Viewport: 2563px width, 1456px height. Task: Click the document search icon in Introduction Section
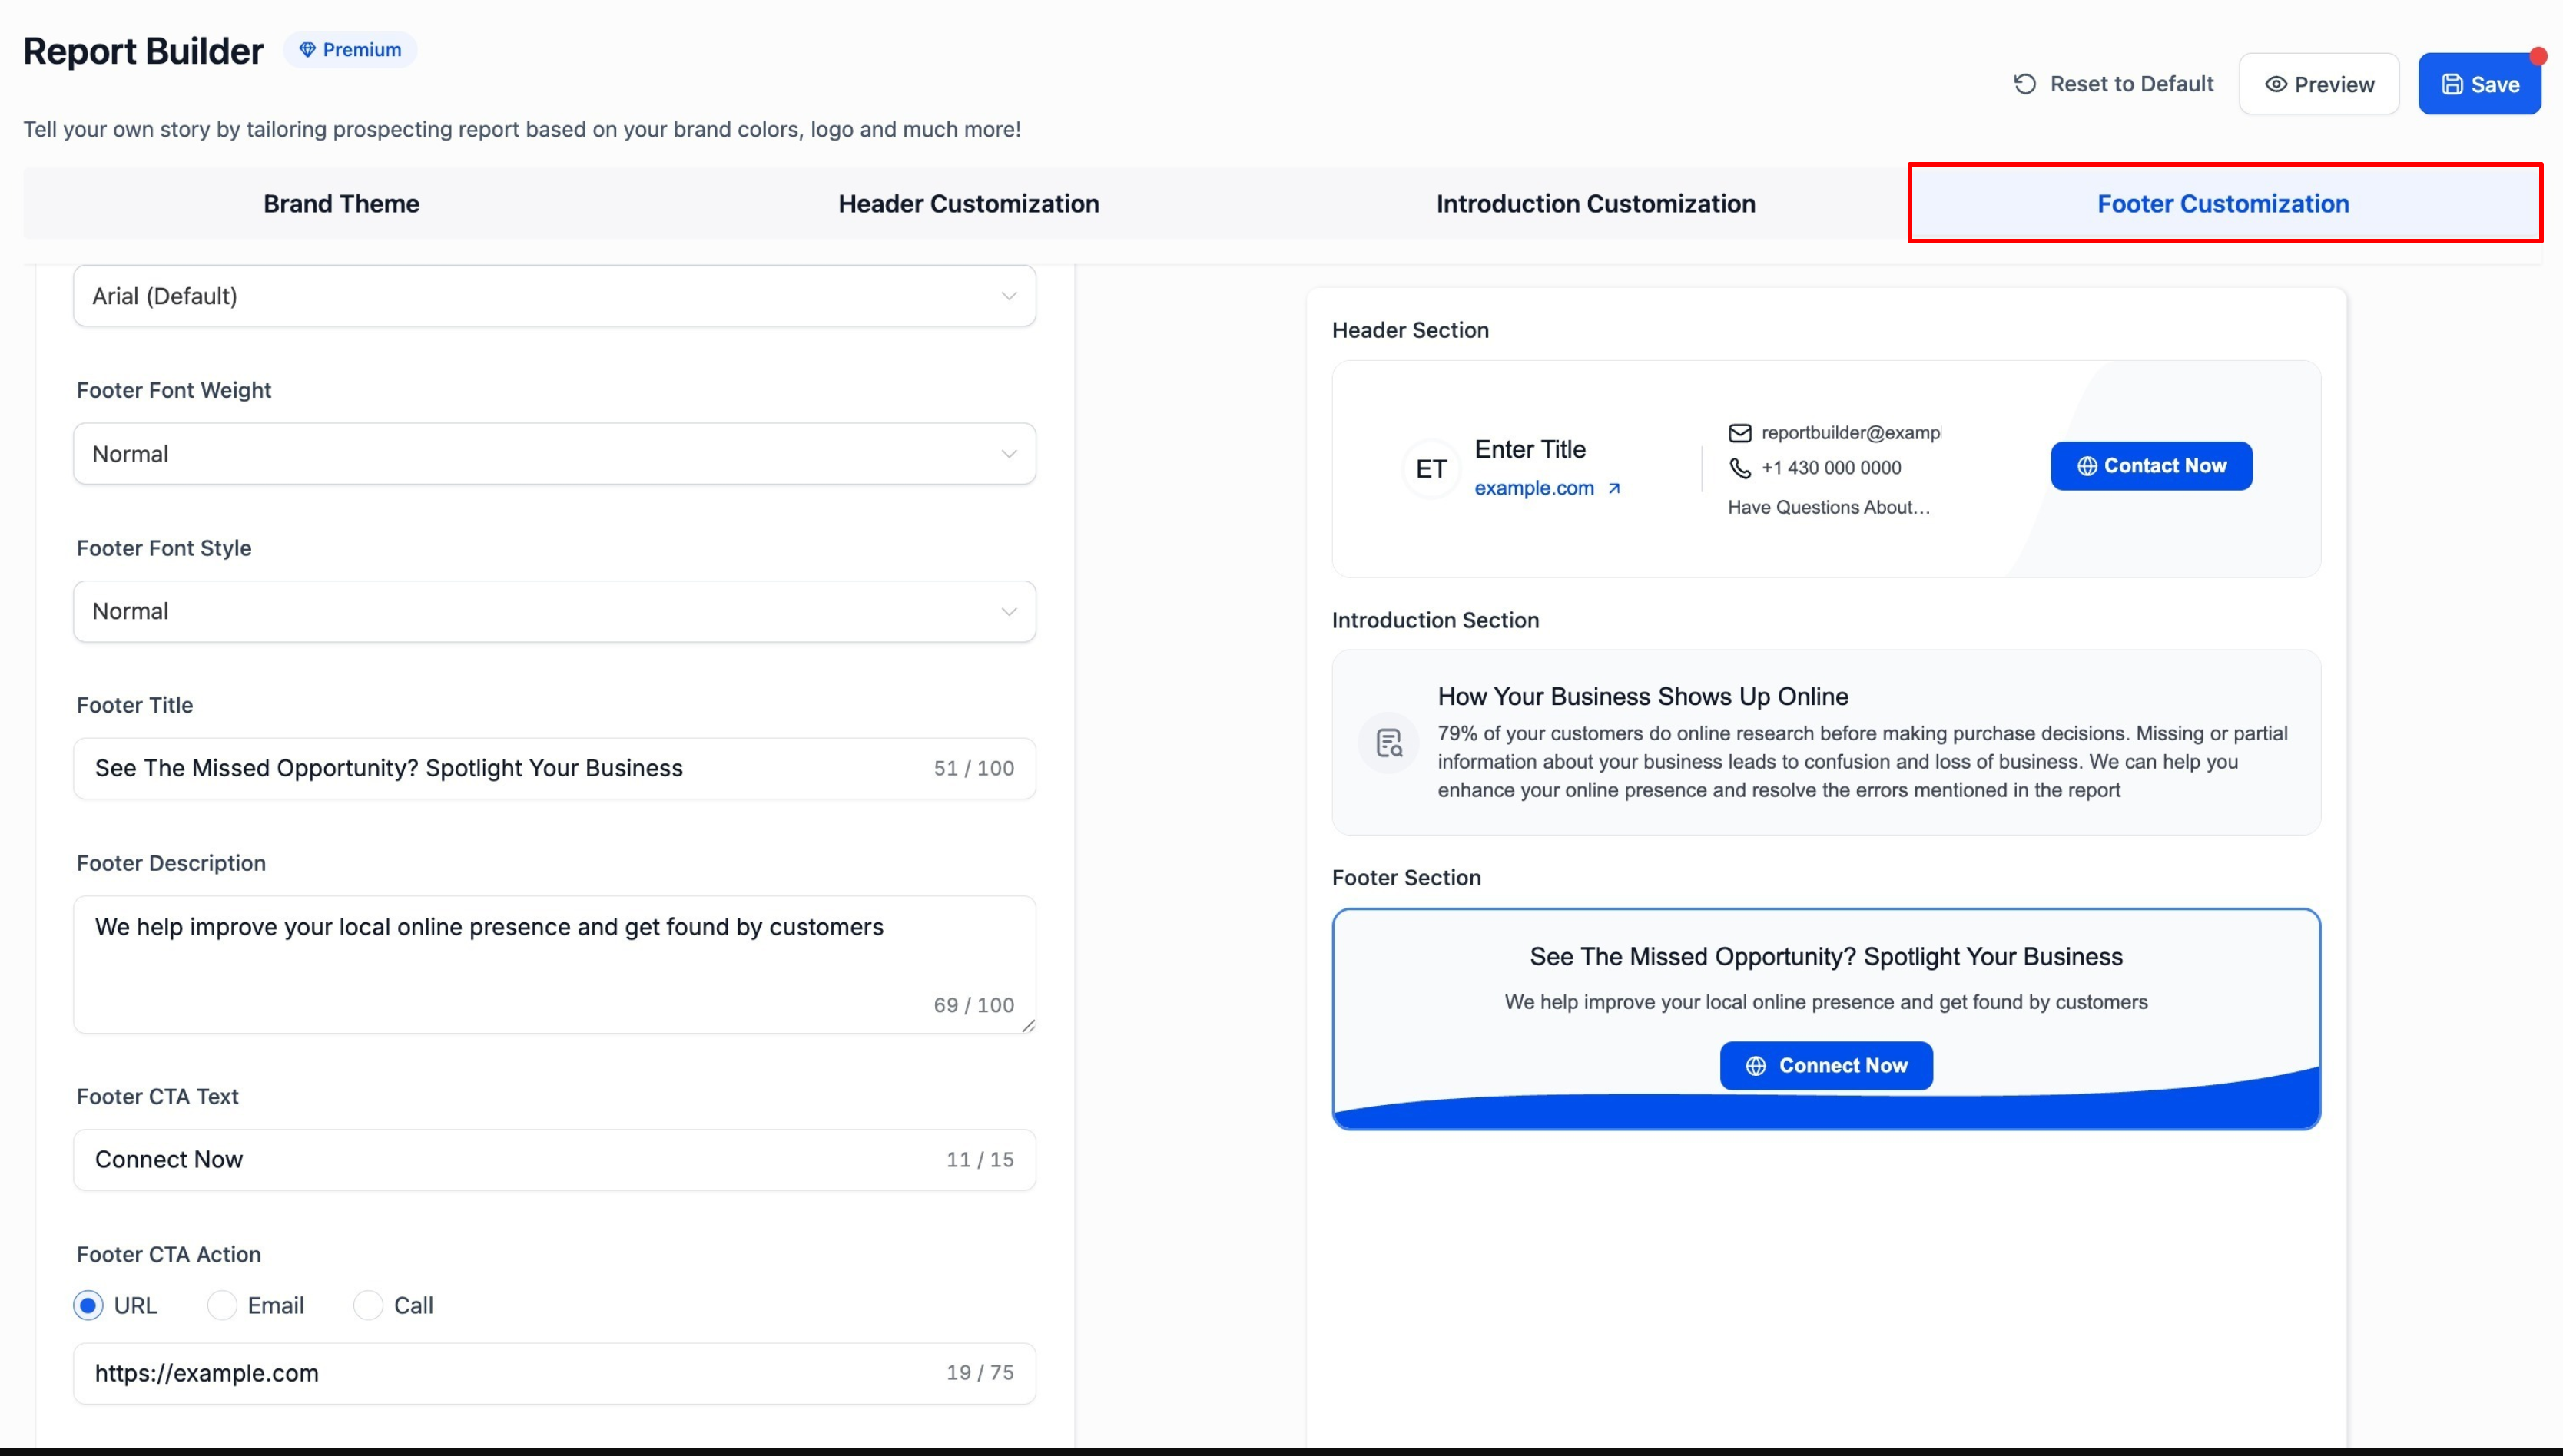click(x=1388, y=743)
